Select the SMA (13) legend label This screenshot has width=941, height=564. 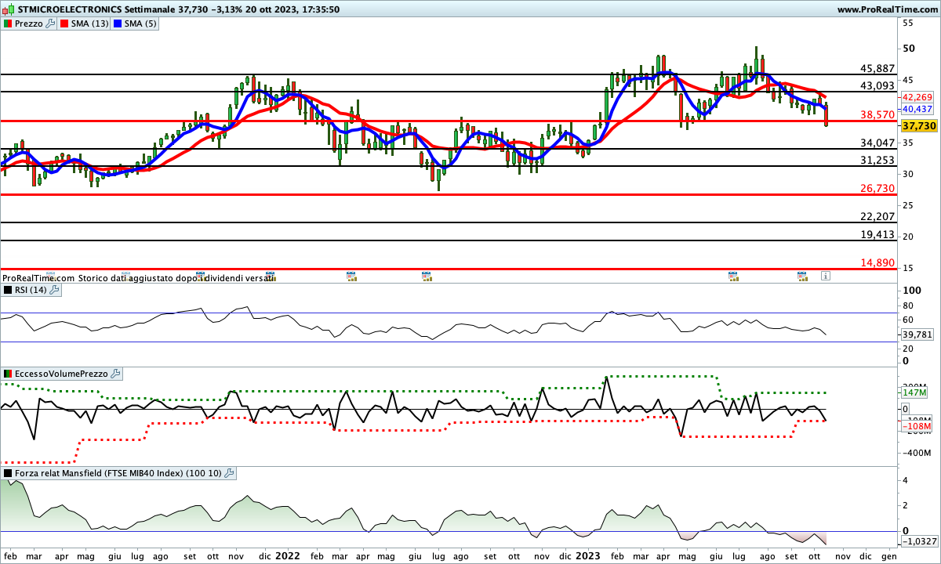(91, 24)
